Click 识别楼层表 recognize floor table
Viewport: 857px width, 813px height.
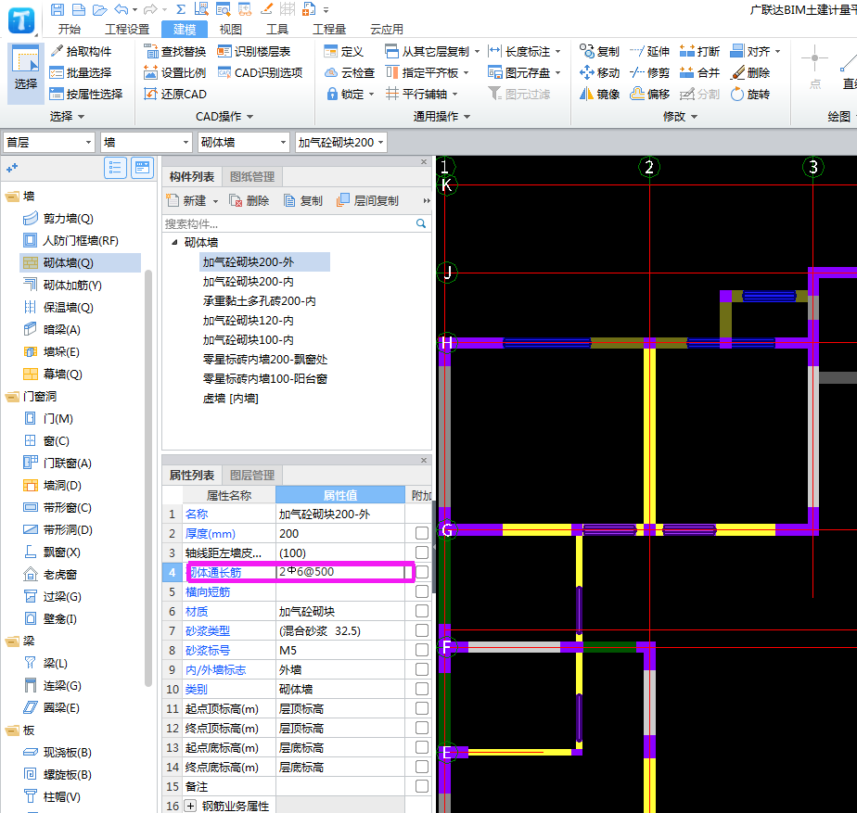click(x=253, y=51)
